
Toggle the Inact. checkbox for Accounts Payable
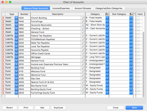coord(138,50)
